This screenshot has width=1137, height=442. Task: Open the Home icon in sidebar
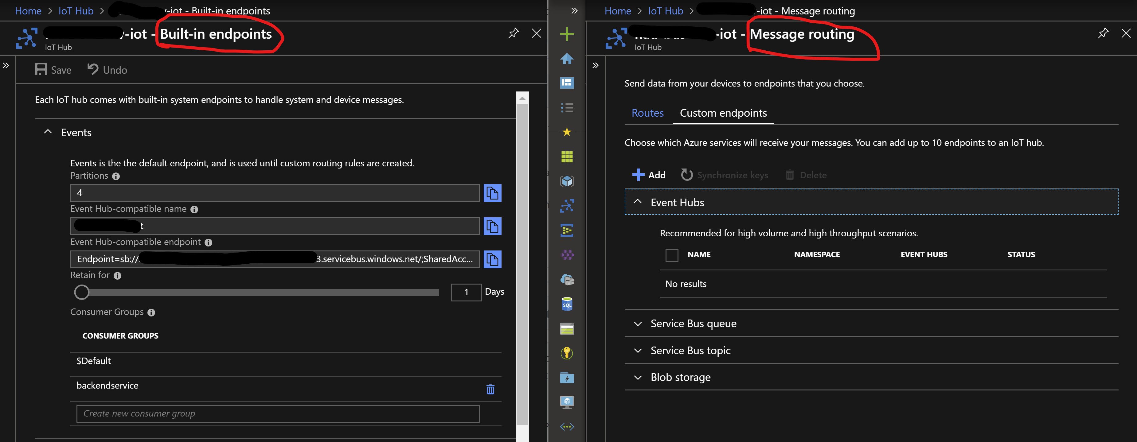click(567, 59)
